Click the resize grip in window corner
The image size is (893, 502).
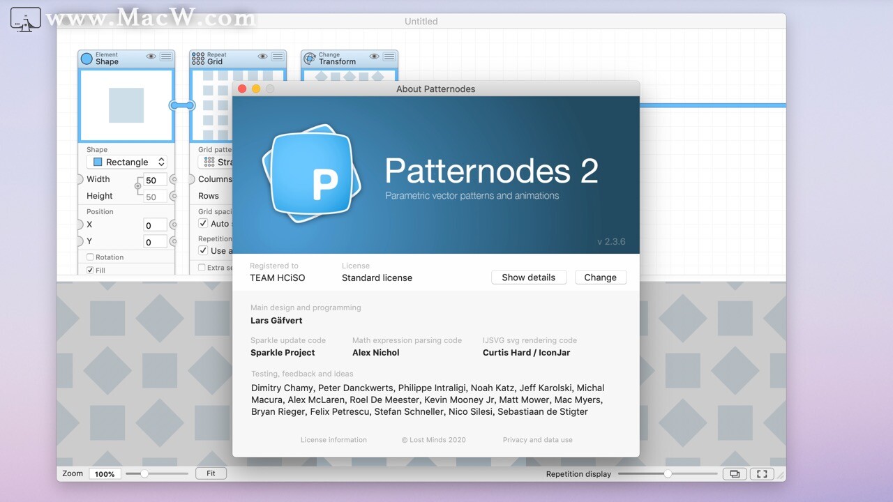tap(781, 476)
